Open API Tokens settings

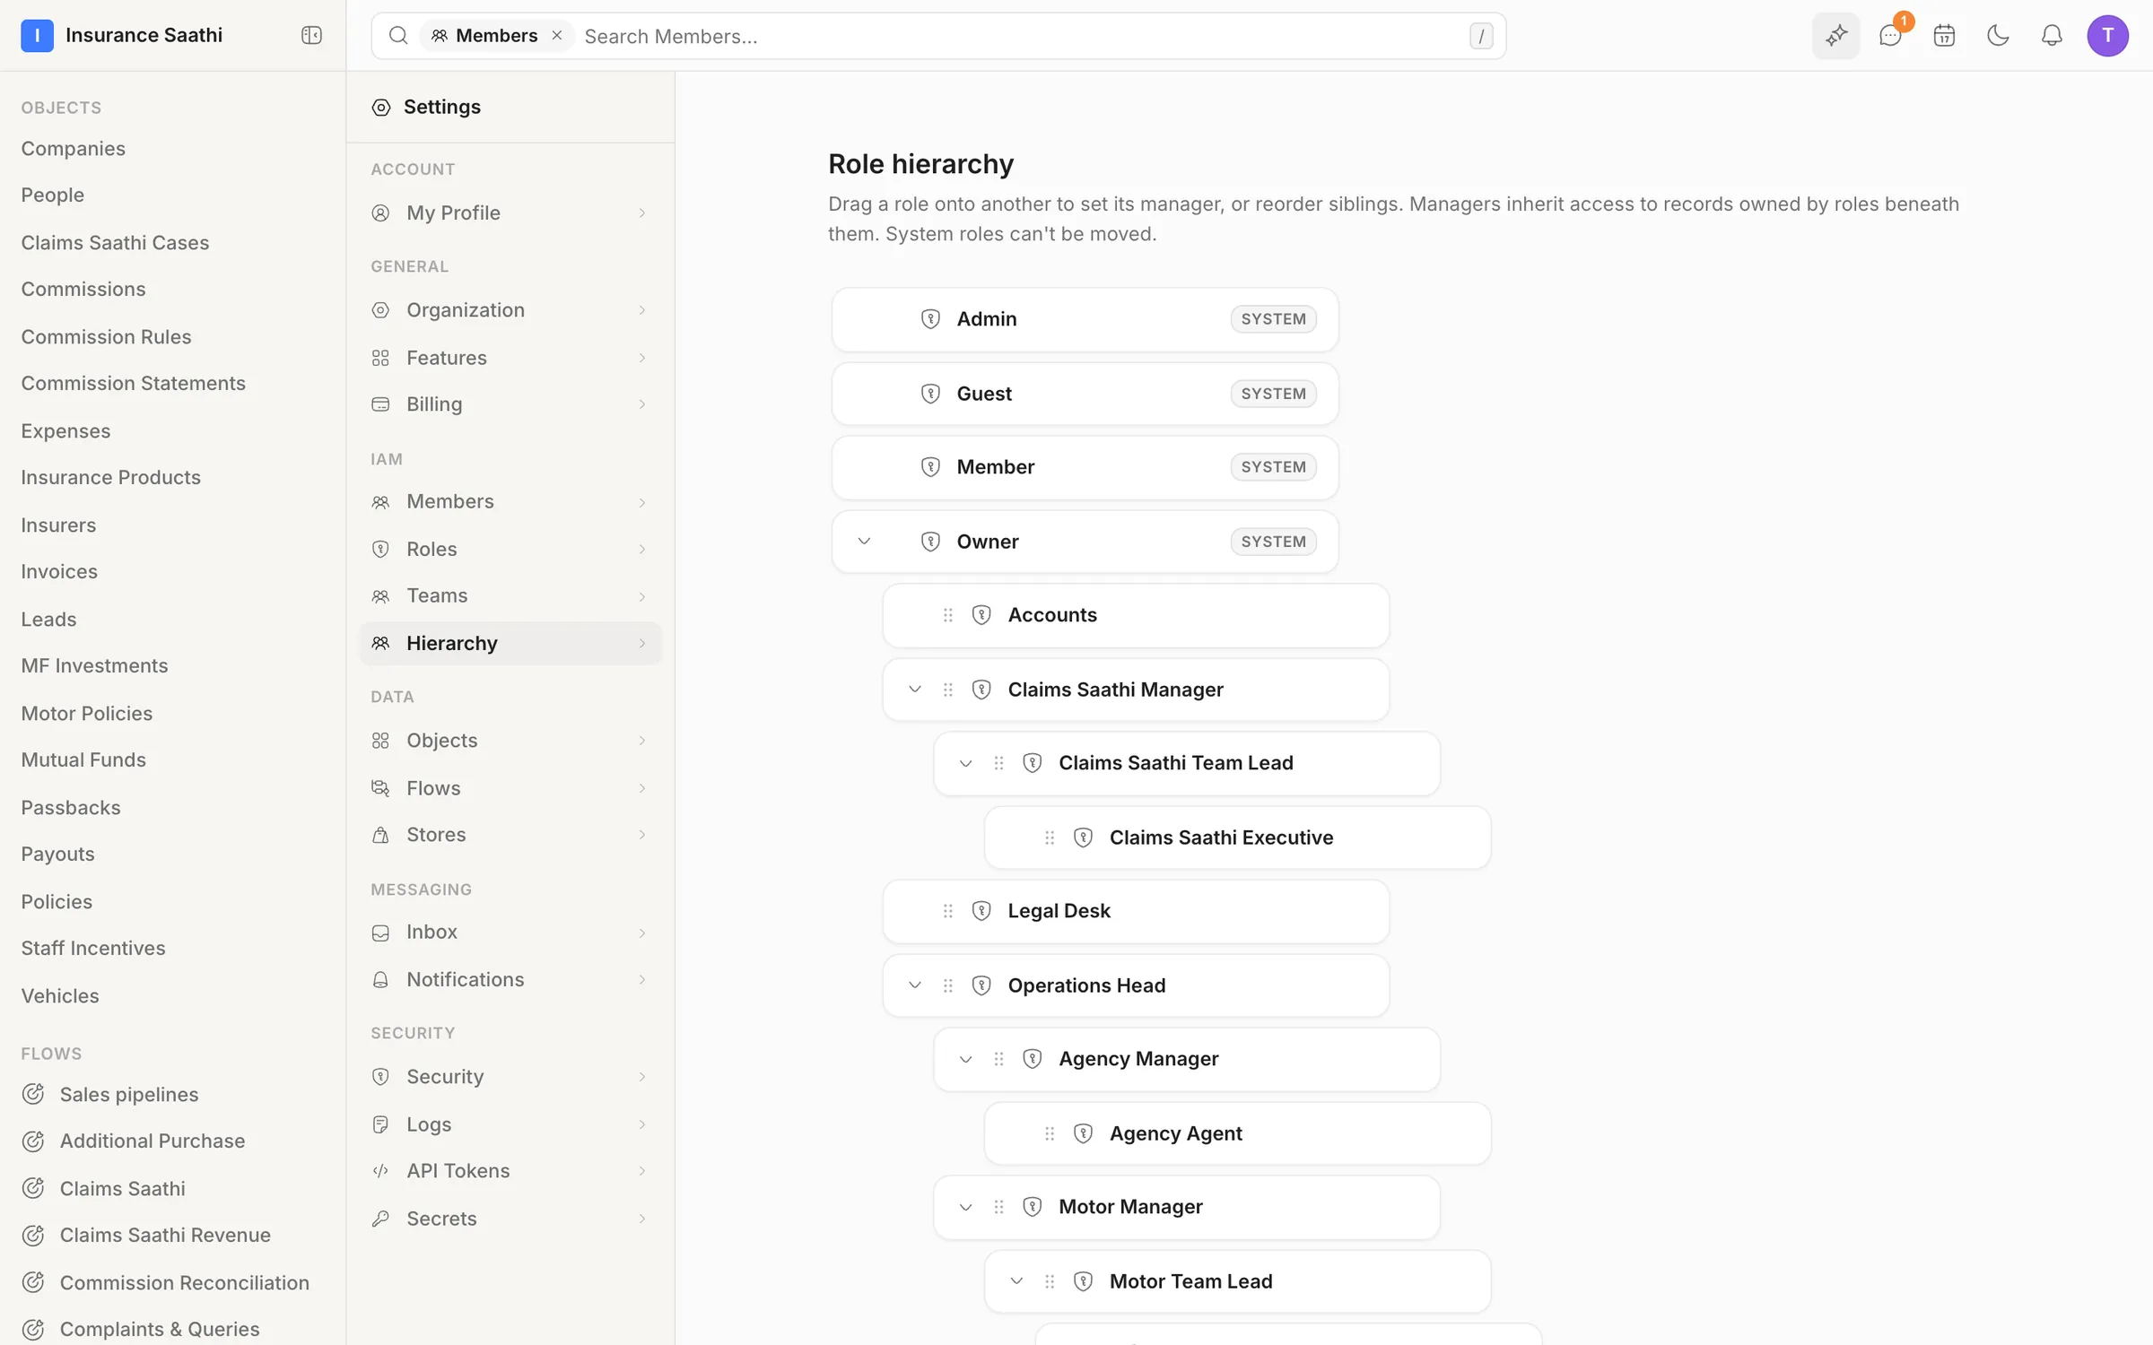pos(510,1170)
